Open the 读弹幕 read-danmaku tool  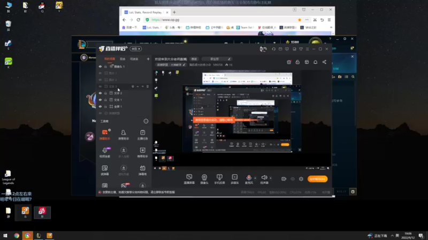(105, 170)
